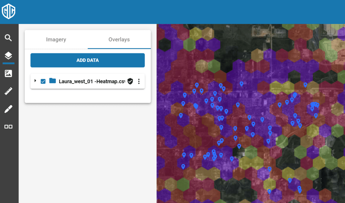Image resolution: width=345 pixels, height=203 pixels.
Task: Uncheck the Laura_west_01 heatmap visibility checkbox
Action: tap(43, 81)
